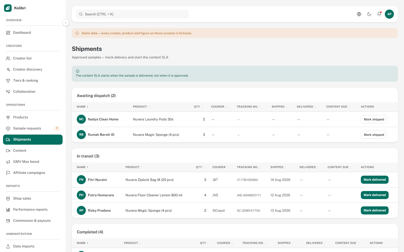Mark Rumah Bersih ID shipment shipped
Viewport: 404px width, 252px height.
tap(374, 135)
